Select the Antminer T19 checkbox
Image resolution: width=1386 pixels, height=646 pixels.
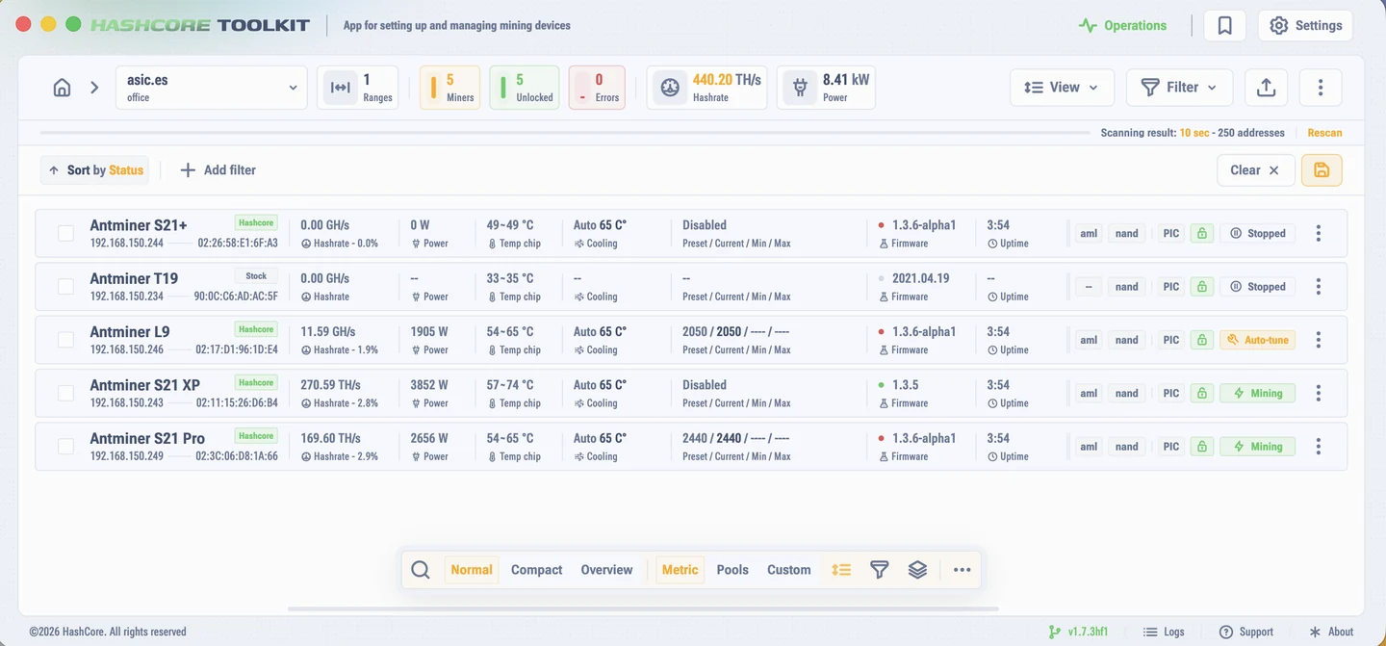(65, 287)
